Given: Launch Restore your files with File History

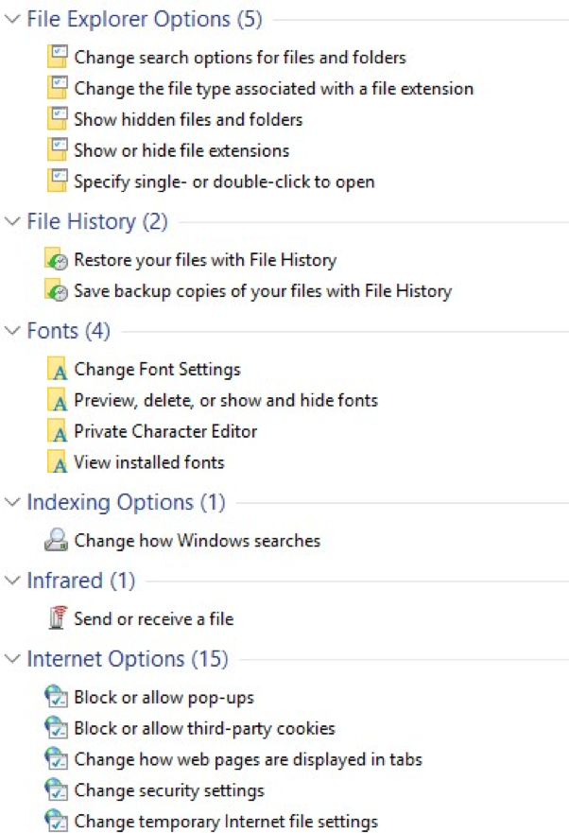Looking at the screenshot, I should tap(206, 260).
